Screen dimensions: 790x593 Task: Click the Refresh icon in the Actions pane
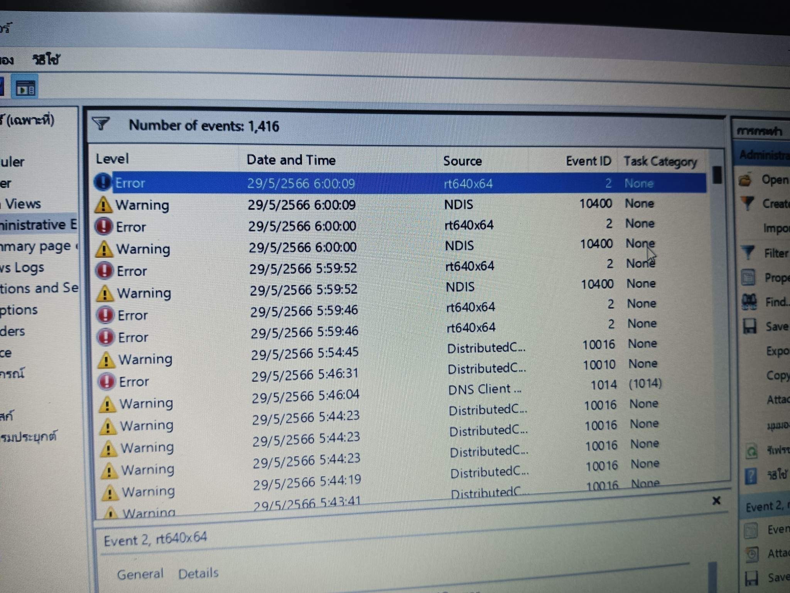(x=751, y=451)
